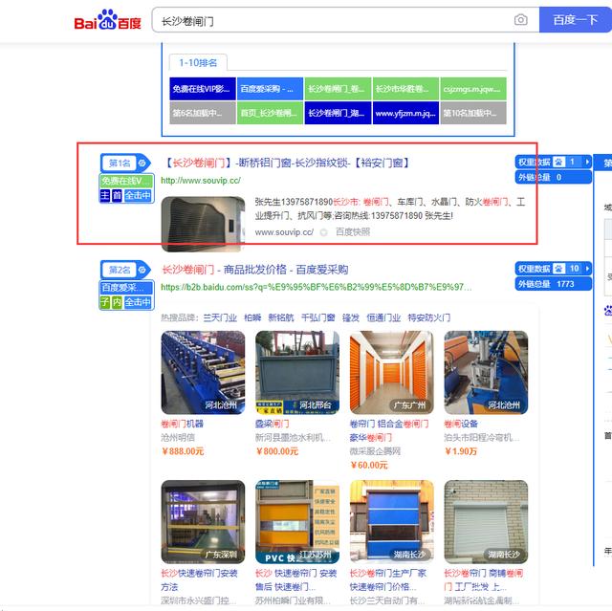Open 卷闸设备 product image
Screen dimensions: 612x611
tap(486, 373)
